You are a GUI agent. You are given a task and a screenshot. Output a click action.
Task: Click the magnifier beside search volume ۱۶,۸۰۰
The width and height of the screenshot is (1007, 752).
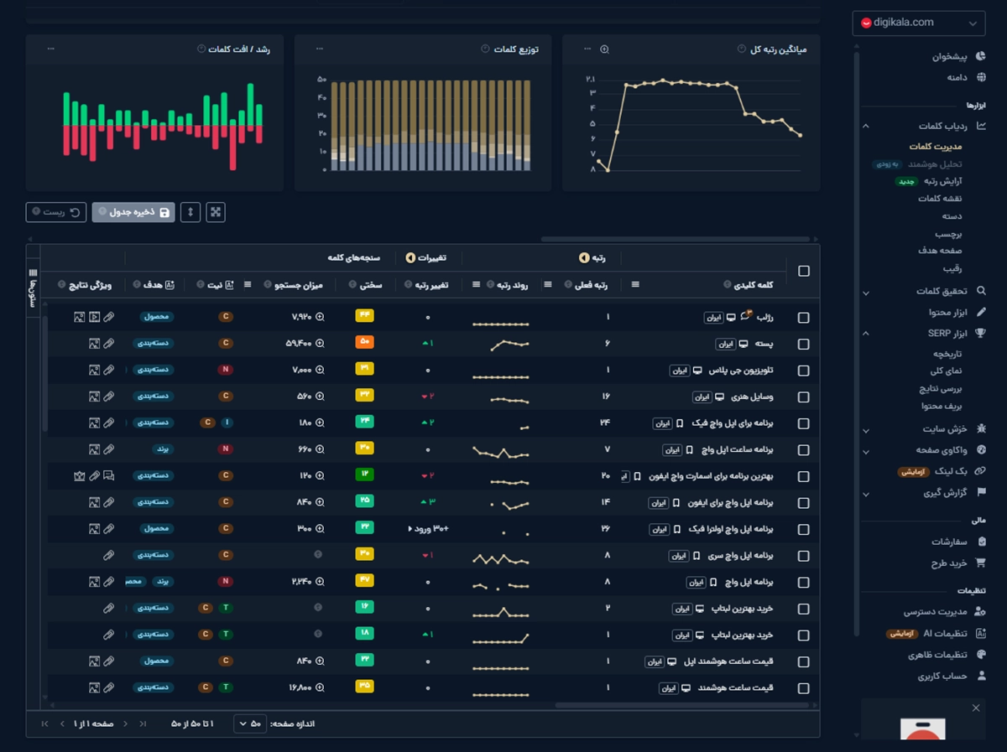pyautogui.click(x=320, y=687)
